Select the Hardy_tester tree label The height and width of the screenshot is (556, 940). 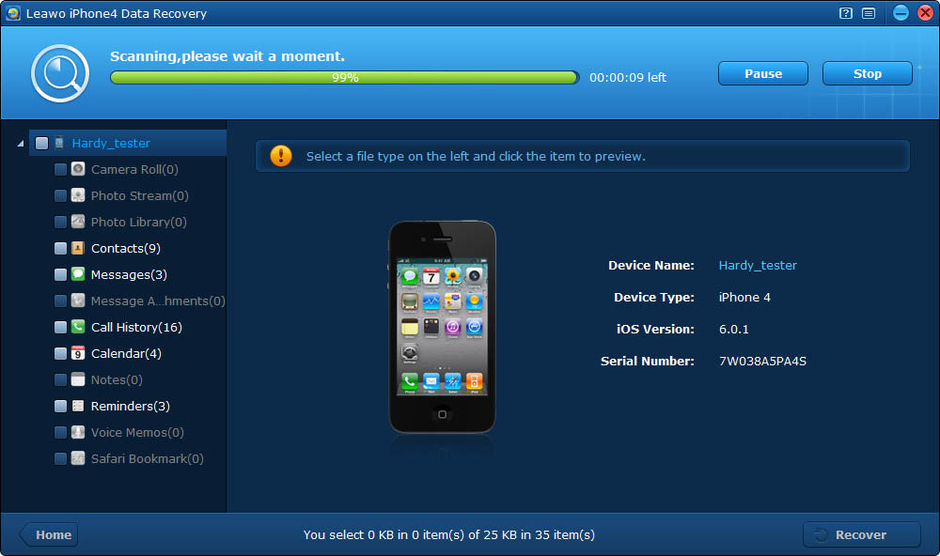click(x=111, y=143)
